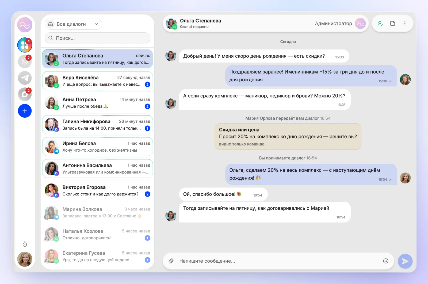Open the Наталья Козлова conversation

(x=97, y=234)
